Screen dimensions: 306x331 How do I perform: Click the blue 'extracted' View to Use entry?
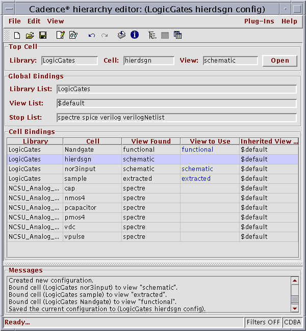196,179
